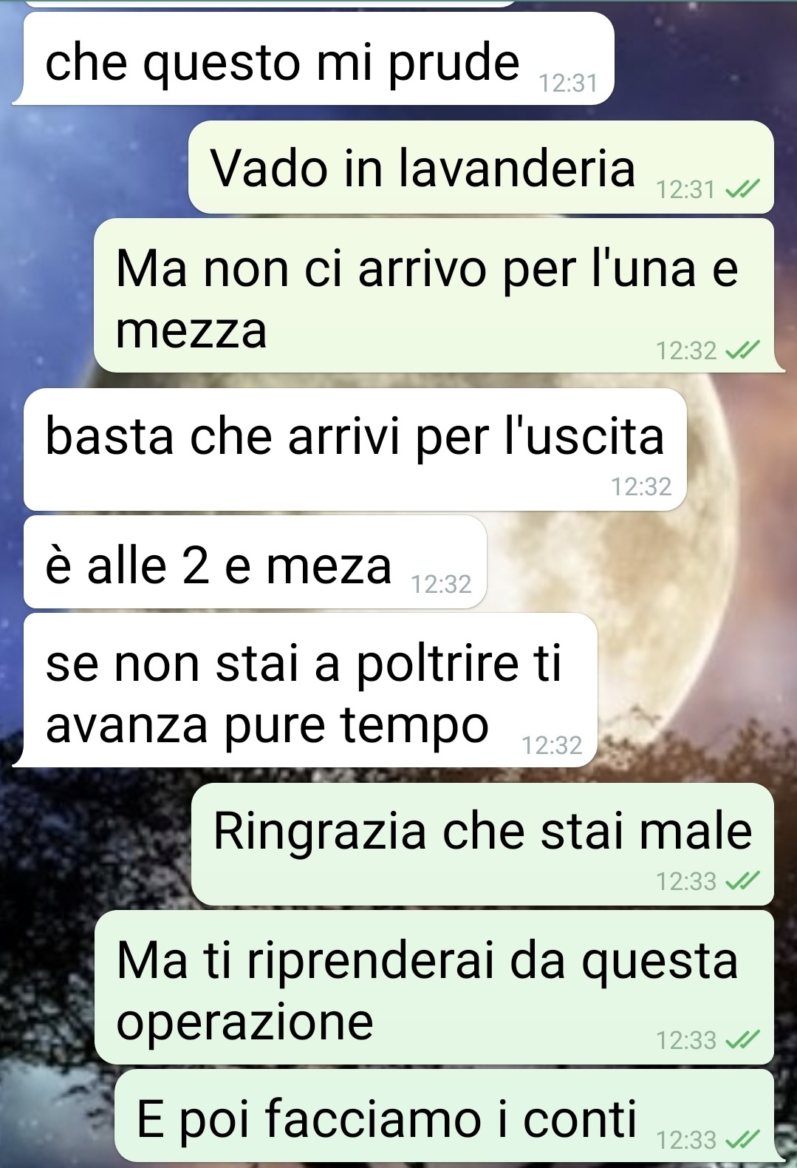This screenshot has width=797, height=1168.
Task: Tap the 12:33 timestamp on 'E poi facciamo i conti'
Action: (686, 1140)
